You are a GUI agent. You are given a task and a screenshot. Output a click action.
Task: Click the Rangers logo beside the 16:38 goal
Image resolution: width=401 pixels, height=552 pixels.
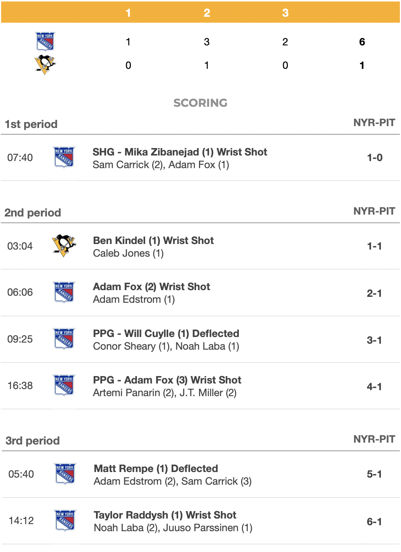pos(64,385)
